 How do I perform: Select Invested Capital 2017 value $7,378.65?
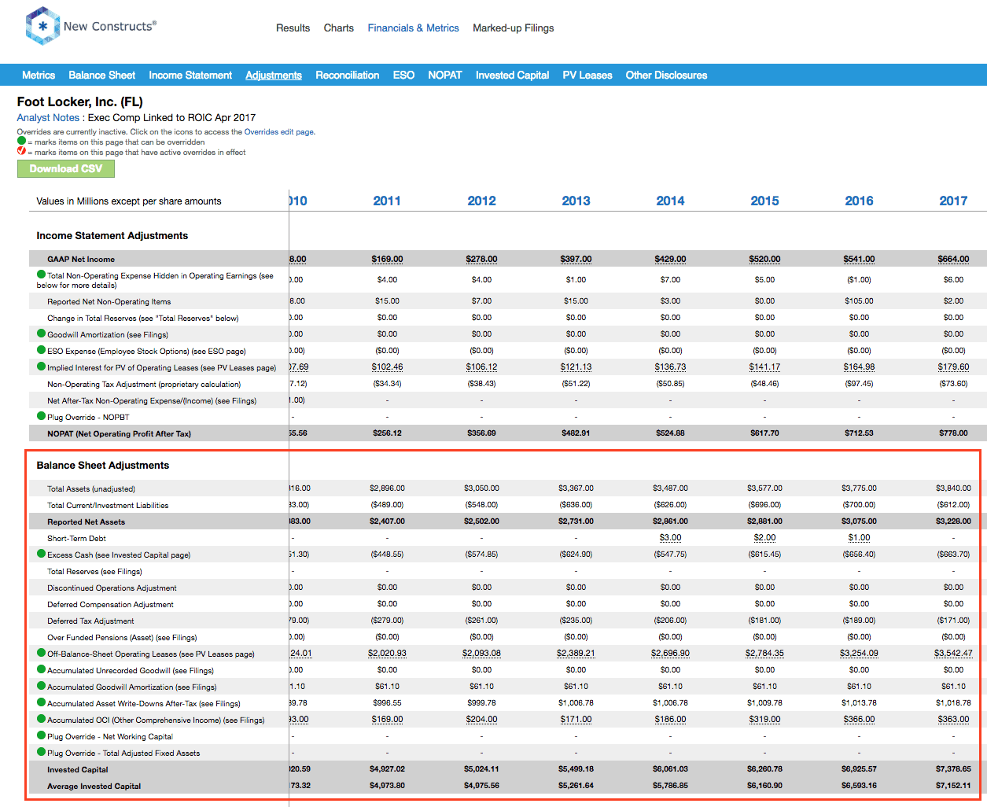pos(954,769)
